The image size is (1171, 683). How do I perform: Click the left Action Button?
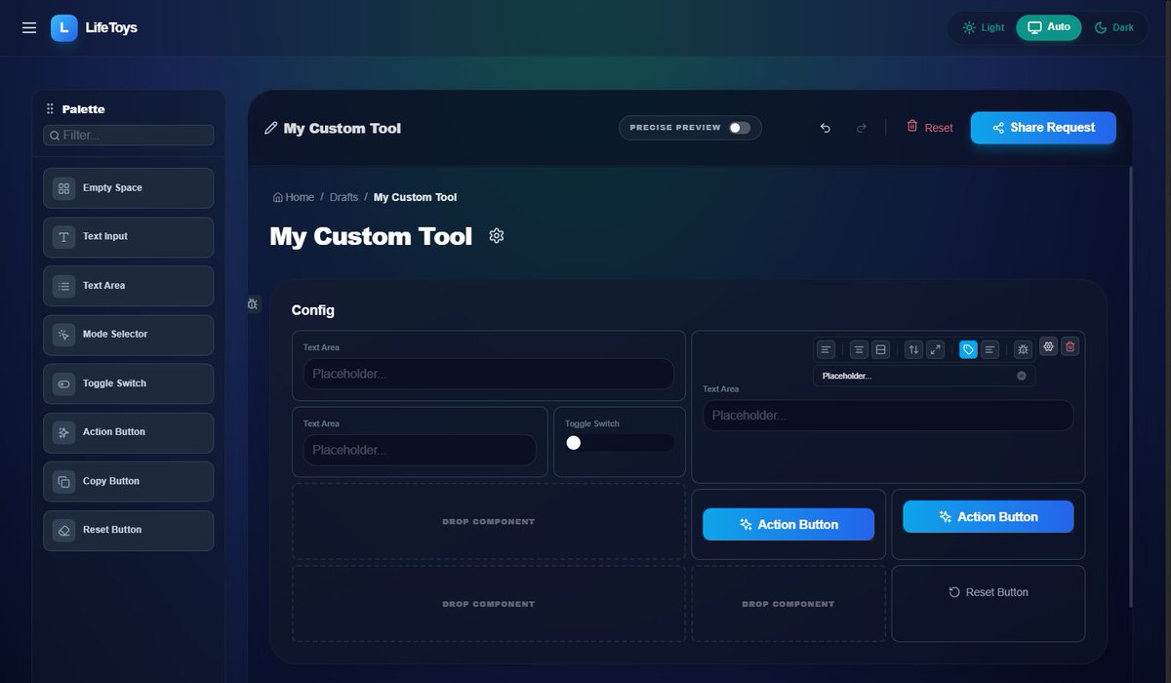(788, 524)
